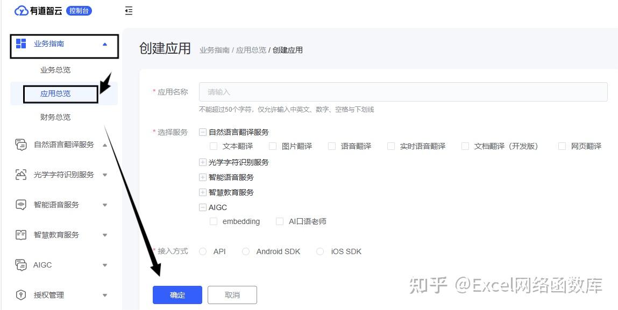This screenshot has width=618, height=310.
Task: Collapse the 自然语言翻译服务 tree node
Action: click(x=203, y=132)
